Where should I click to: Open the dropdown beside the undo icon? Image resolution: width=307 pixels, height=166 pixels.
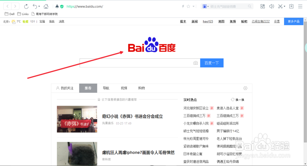click(39, 6)
